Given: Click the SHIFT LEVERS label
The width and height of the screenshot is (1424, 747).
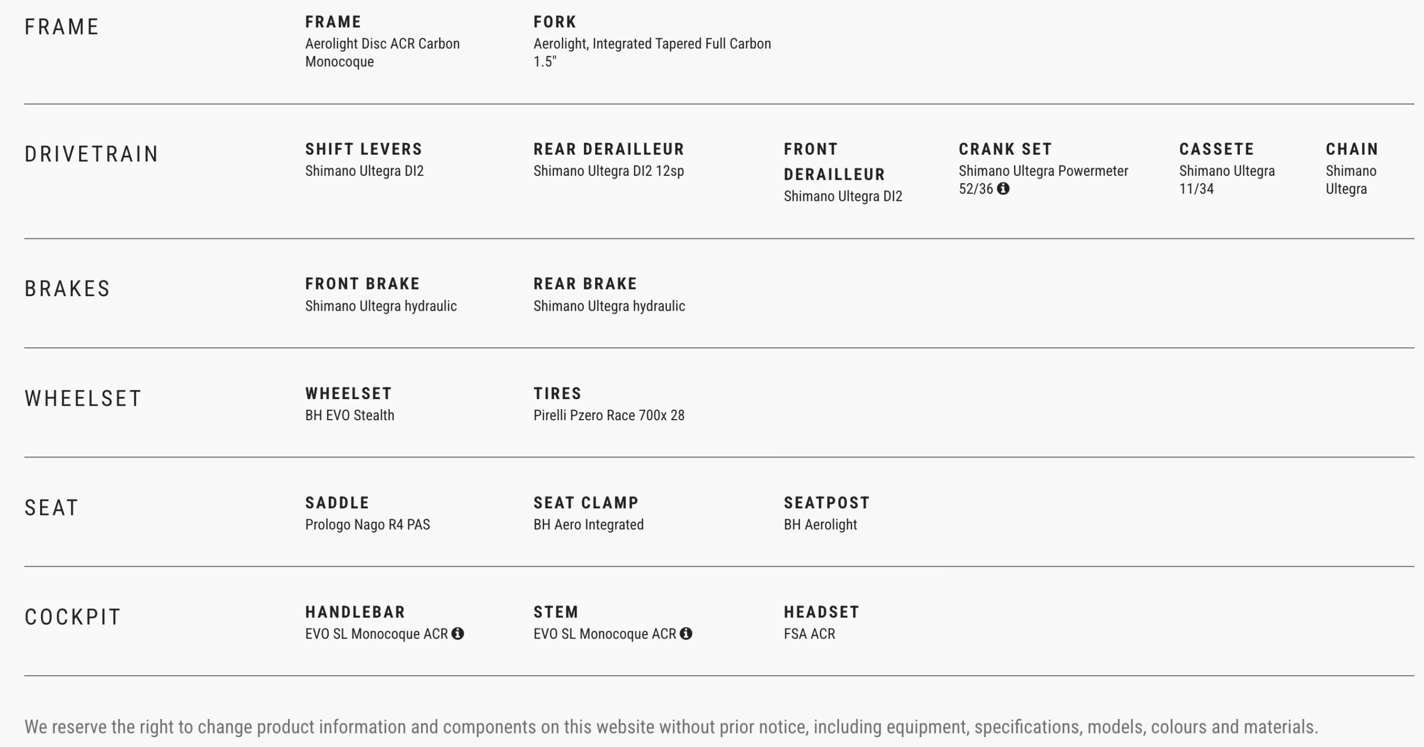Looking at the screenshot, I should pyautogui.click(x=364, y=149).
